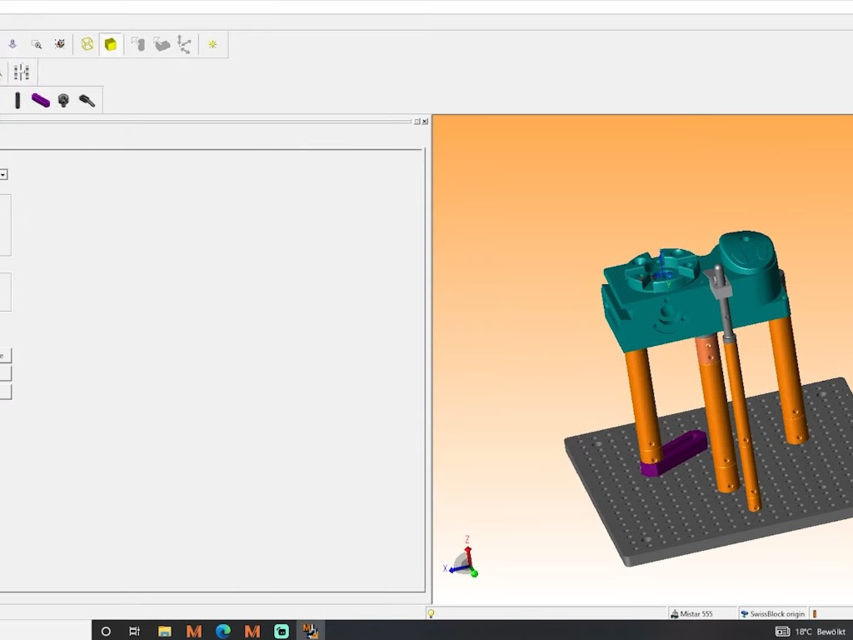Click the light bulb hint icon in status bar
The width and height of the screenshot is (853, 640).
[431, 614]
